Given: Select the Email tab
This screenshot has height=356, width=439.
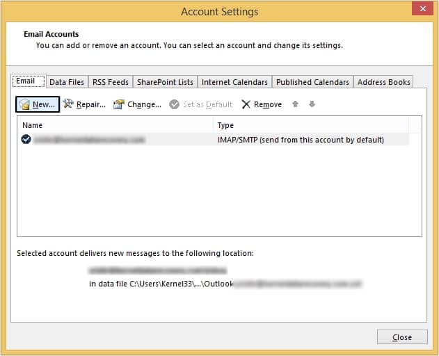Looking at the screenshot, I should click(x=26, y=81).
